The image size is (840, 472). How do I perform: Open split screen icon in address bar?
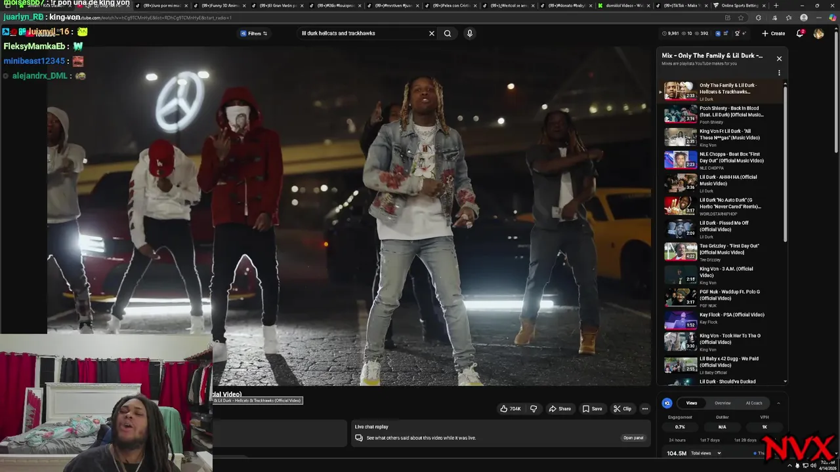coord(727,18)
